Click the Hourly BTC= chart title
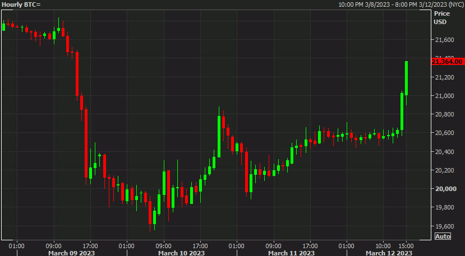This screenshot has height=256, width=465. (21, 4)
